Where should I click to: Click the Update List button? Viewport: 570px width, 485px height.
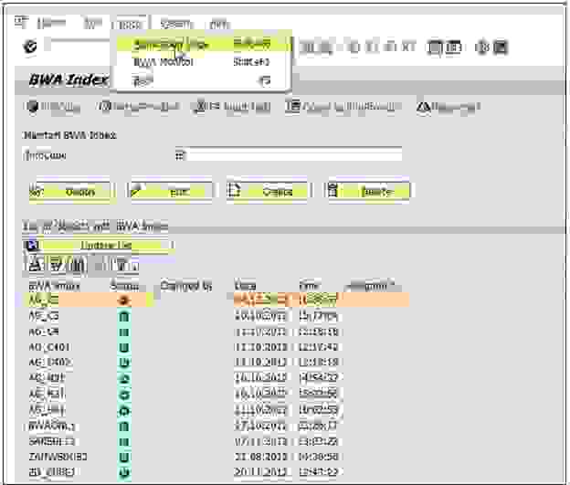pos(106,246)
